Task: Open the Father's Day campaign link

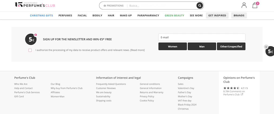Action: pyautogui.click(x=185, y=92)
